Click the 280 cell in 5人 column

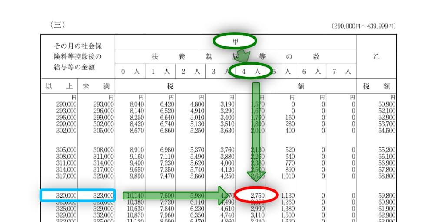pyautogui.click(x=290, y=124)
